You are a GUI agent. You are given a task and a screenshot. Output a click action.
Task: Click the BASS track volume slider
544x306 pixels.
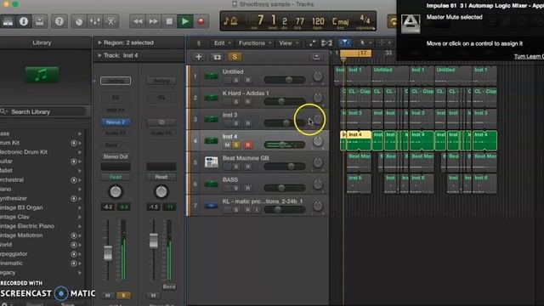click(285, 189)
